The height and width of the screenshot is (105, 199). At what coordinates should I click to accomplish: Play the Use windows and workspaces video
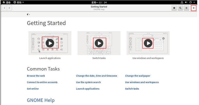click(148, 43)
